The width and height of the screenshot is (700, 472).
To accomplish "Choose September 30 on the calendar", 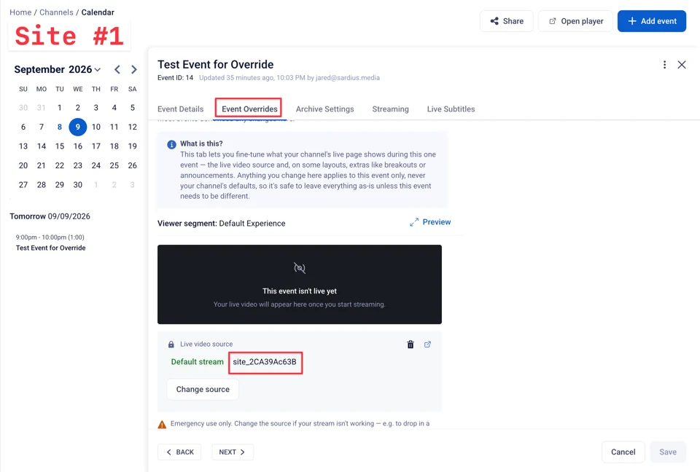I will coord(78,185).
